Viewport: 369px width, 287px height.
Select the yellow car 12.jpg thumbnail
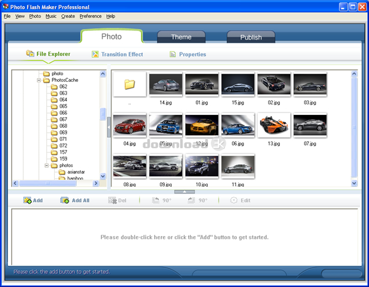pos(202,125)
